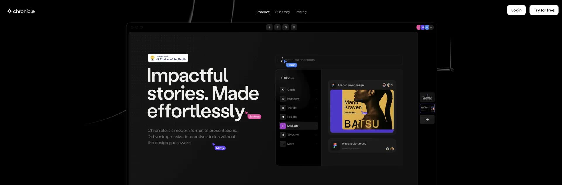
Task: Select the card layout toolbar icon
Action: pos(294,27)
